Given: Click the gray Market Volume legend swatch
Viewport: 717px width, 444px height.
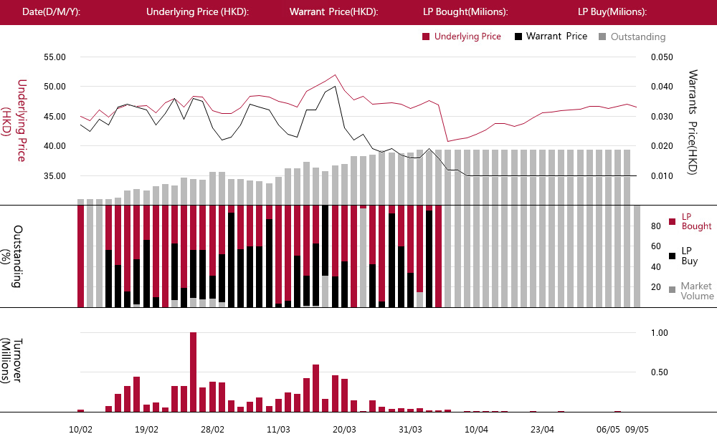Looking at the screenshot, I should pos(673,289).
